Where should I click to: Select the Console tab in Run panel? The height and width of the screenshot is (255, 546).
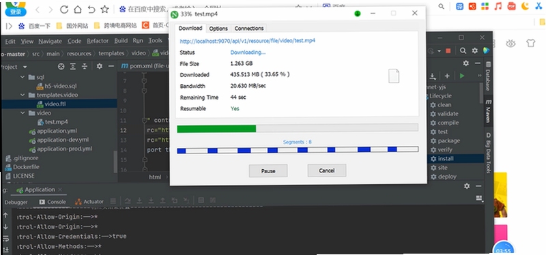pyautogui.click(x=53, y=202)
